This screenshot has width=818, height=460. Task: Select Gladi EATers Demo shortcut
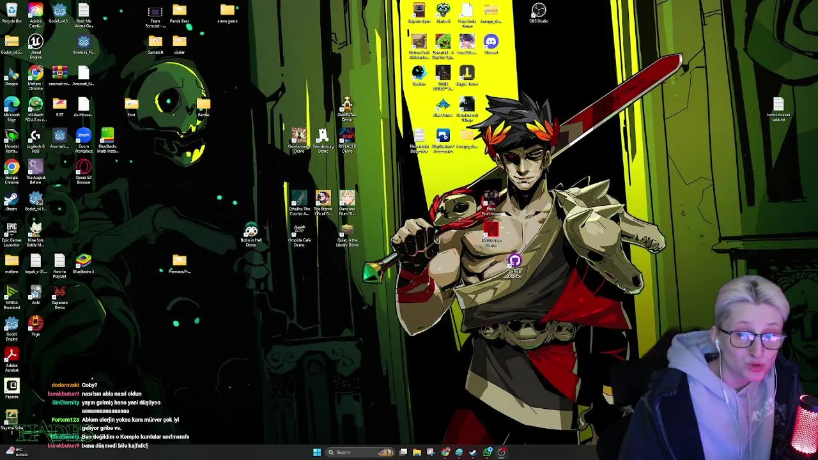coord(347,109)
